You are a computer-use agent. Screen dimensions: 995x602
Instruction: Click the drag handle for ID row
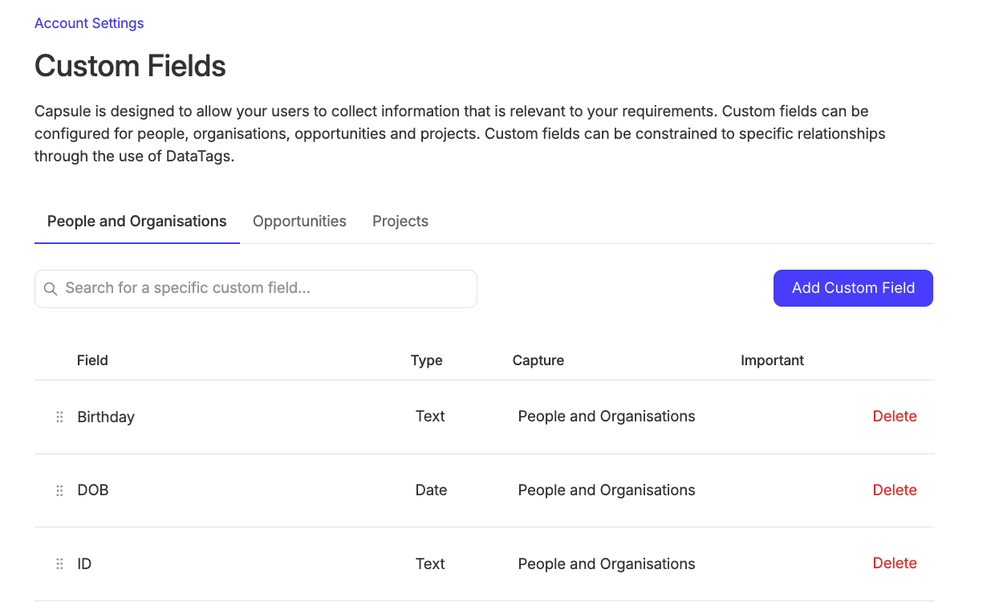click(x=59, y=564)
